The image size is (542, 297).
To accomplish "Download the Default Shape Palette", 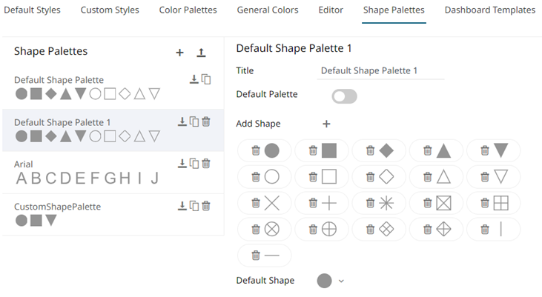I will (194, 79).
